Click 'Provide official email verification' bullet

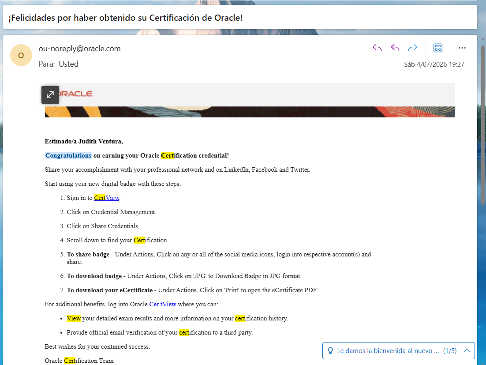[x=160, y=332]
